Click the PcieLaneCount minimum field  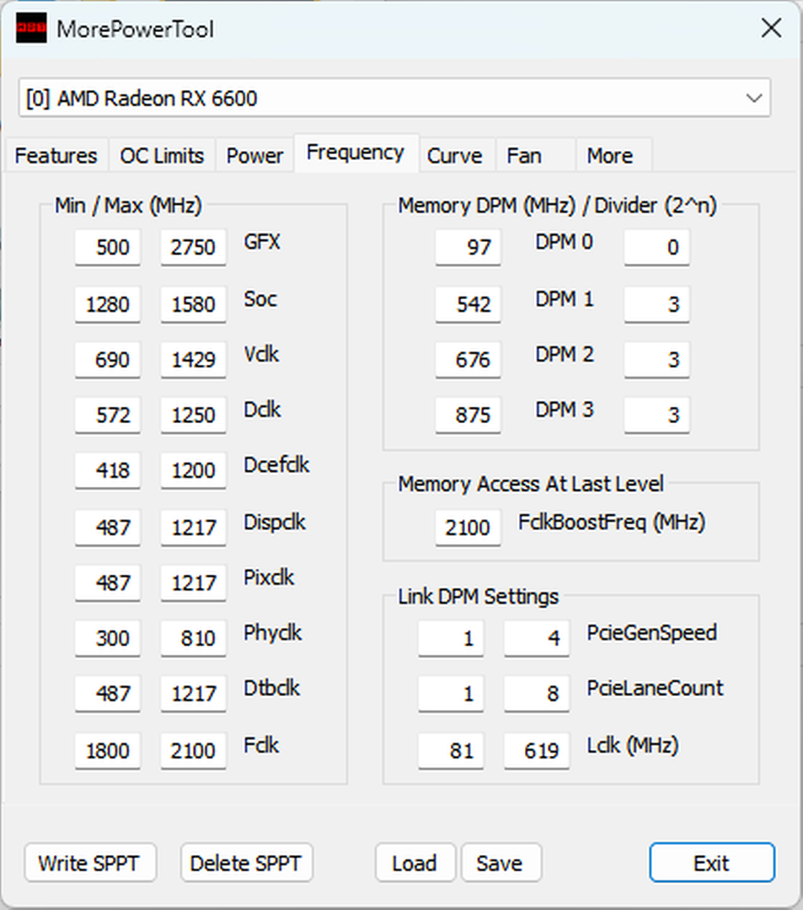coord(451,693)
